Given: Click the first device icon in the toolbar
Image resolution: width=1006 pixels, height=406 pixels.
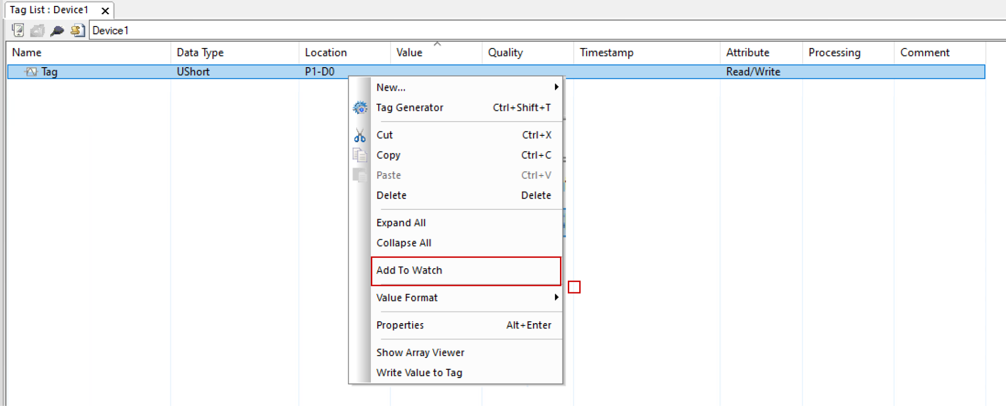Looking at the screenshot, I should click(x=18, y=30).
